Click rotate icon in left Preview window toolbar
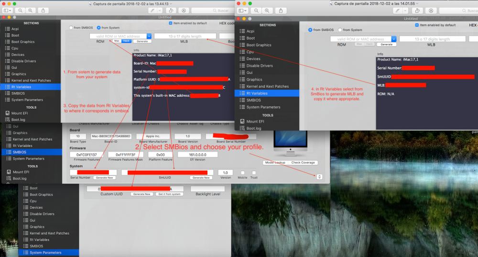Viewport: 478px width, 257px height. tap(171, 10)
